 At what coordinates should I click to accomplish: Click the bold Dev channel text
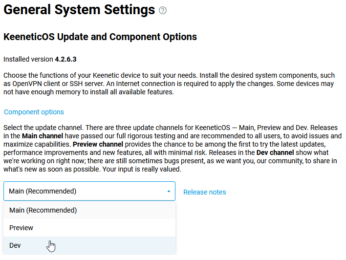276,152
